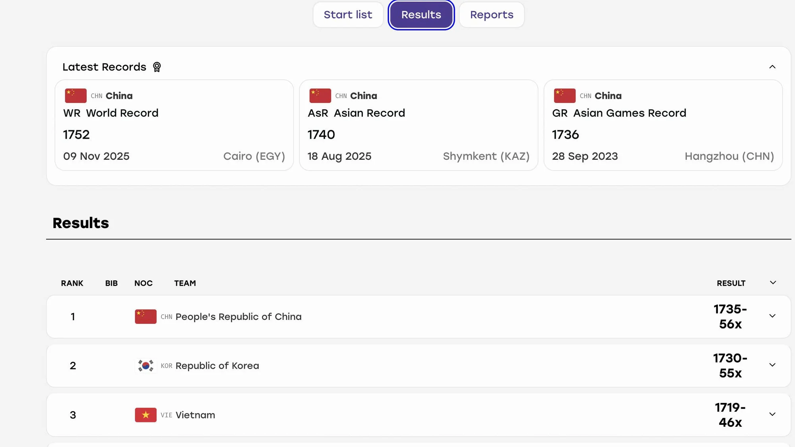Click the BIB column header
Screen dimensions: 795x447
[111, 283]
